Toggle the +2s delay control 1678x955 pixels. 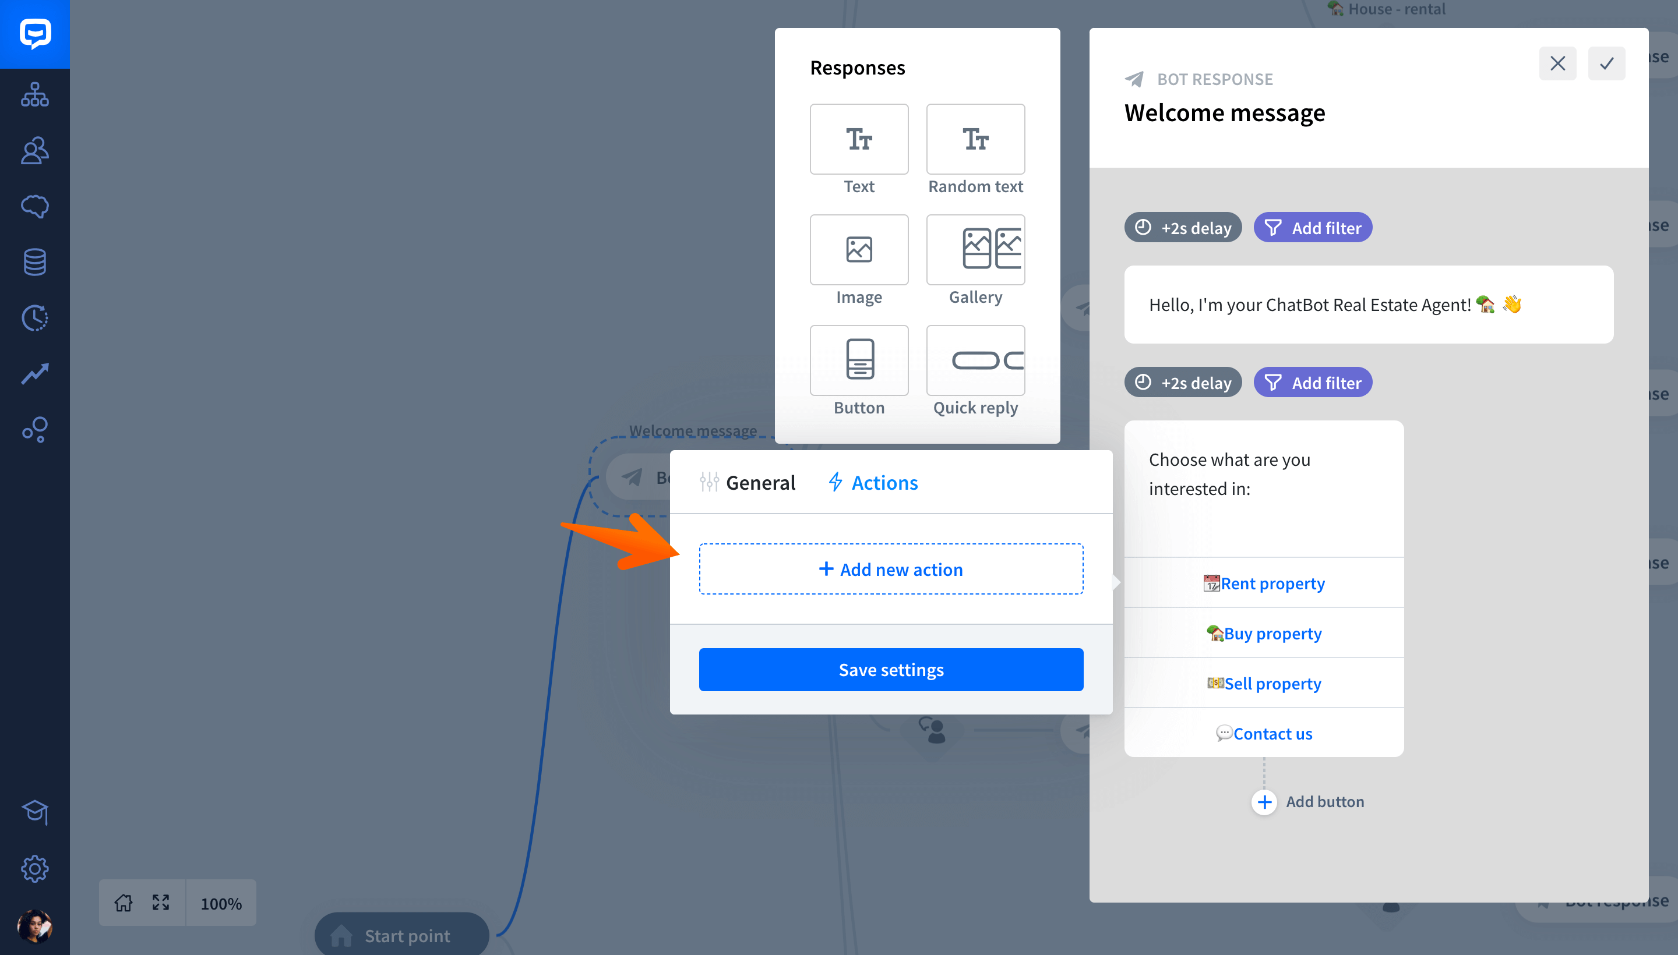pos(1181,226)
